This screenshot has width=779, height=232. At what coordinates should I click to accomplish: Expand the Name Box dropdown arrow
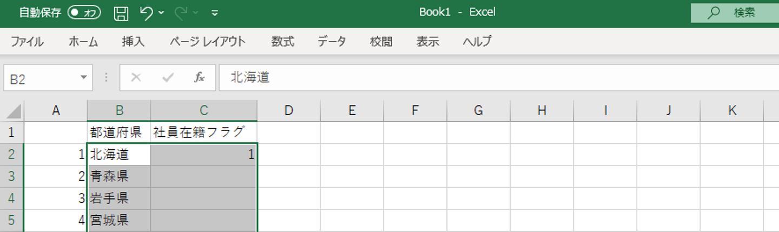coord(83,77)
